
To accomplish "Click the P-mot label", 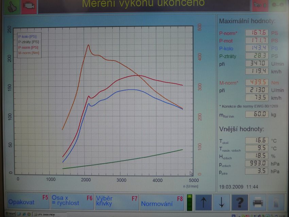I will [x=226, y=41].
